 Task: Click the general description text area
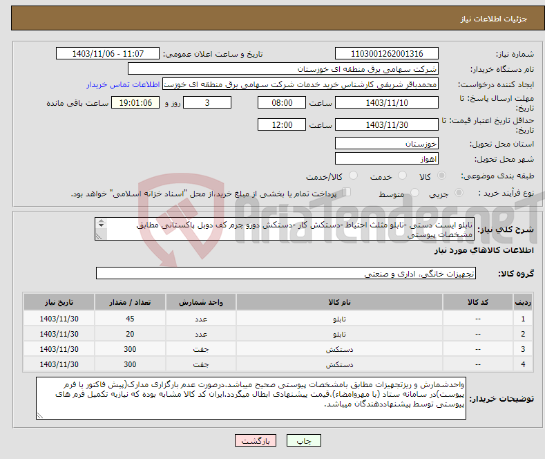(285, 229)
